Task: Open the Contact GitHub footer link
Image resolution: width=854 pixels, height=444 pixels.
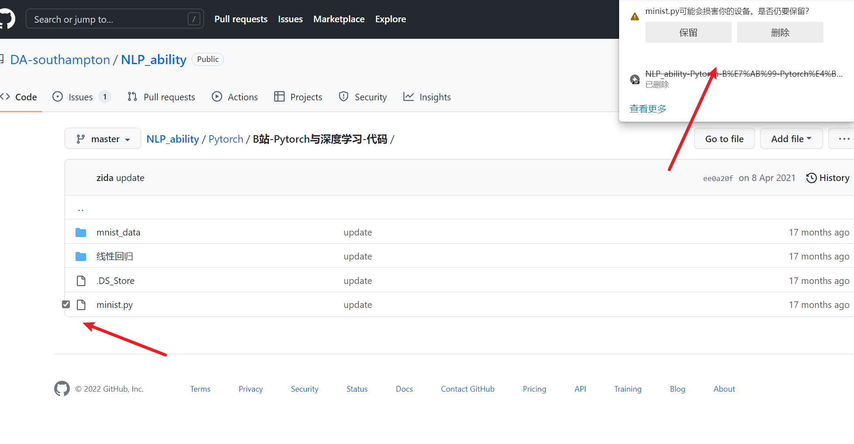Action: pos(468,389)
